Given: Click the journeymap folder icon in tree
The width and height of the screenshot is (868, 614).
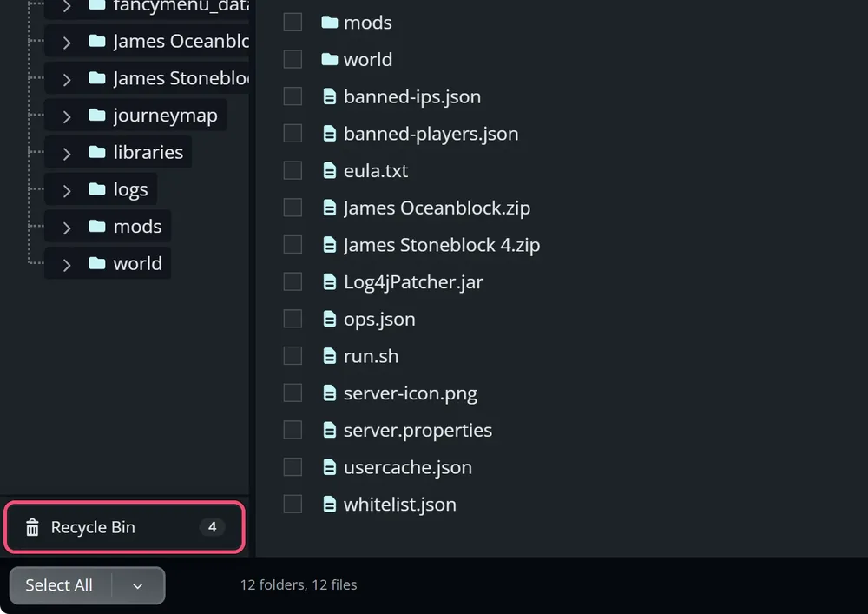Looking at the screenshot, I should pos(97,116).
